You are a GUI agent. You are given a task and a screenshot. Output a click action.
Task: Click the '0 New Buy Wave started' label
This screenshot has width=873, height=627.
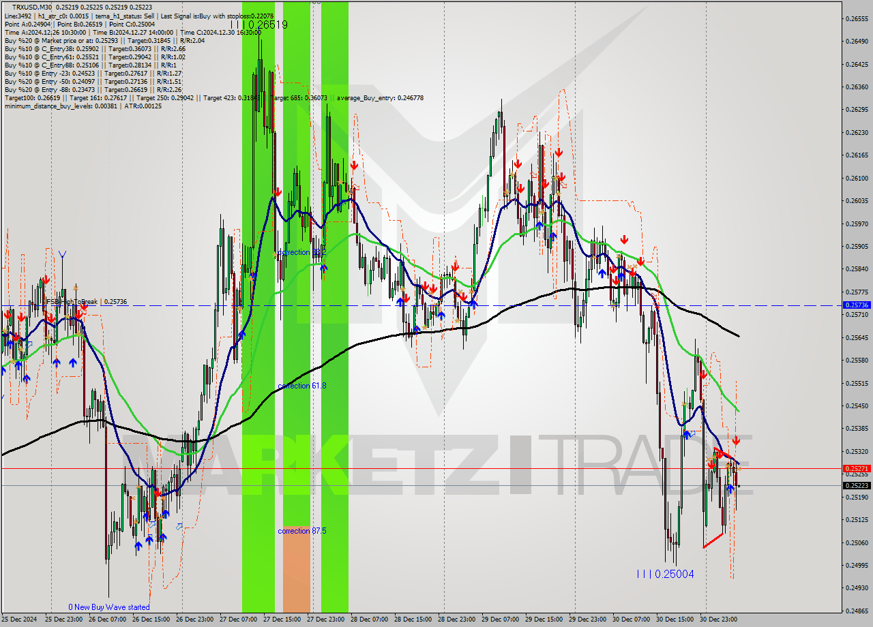(109, 607)
